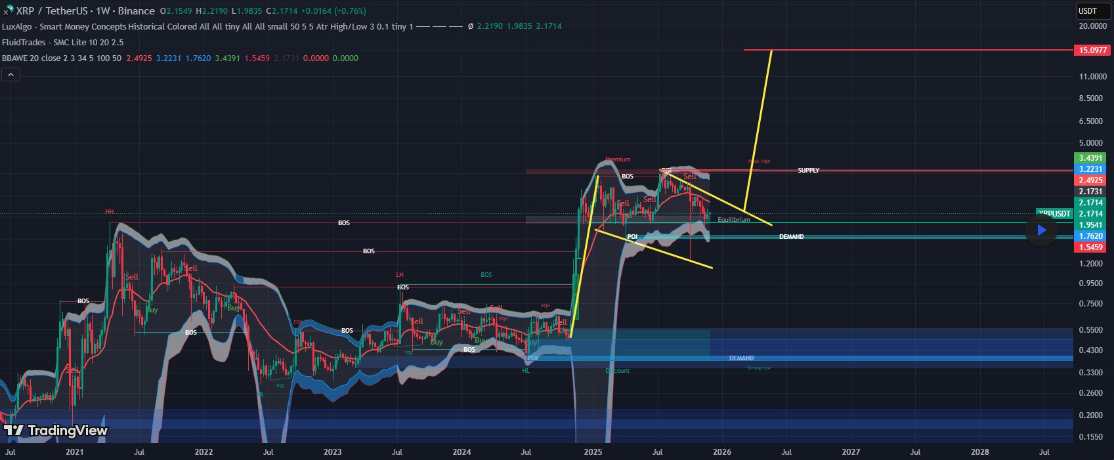Click the XRPUSDT symbol label near price axis

[1054, 213]
